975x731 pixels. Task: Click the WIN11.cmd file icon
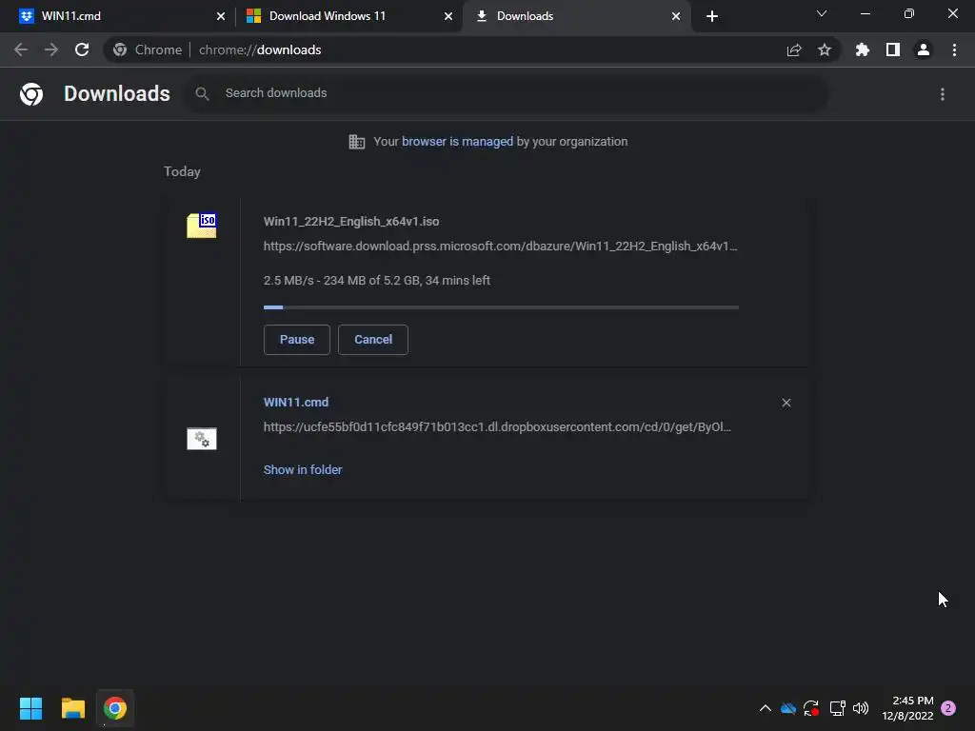202,439
